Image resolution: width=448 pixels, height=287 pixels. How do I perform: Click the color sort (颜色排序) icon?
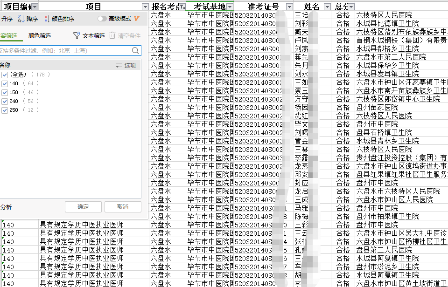tap(46, 19)
